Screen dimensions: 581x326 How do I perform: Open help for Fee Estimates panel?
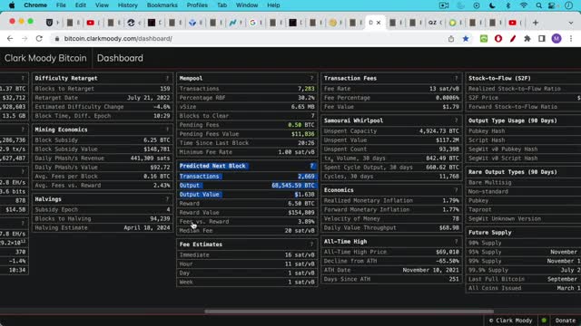click(311, 244)
